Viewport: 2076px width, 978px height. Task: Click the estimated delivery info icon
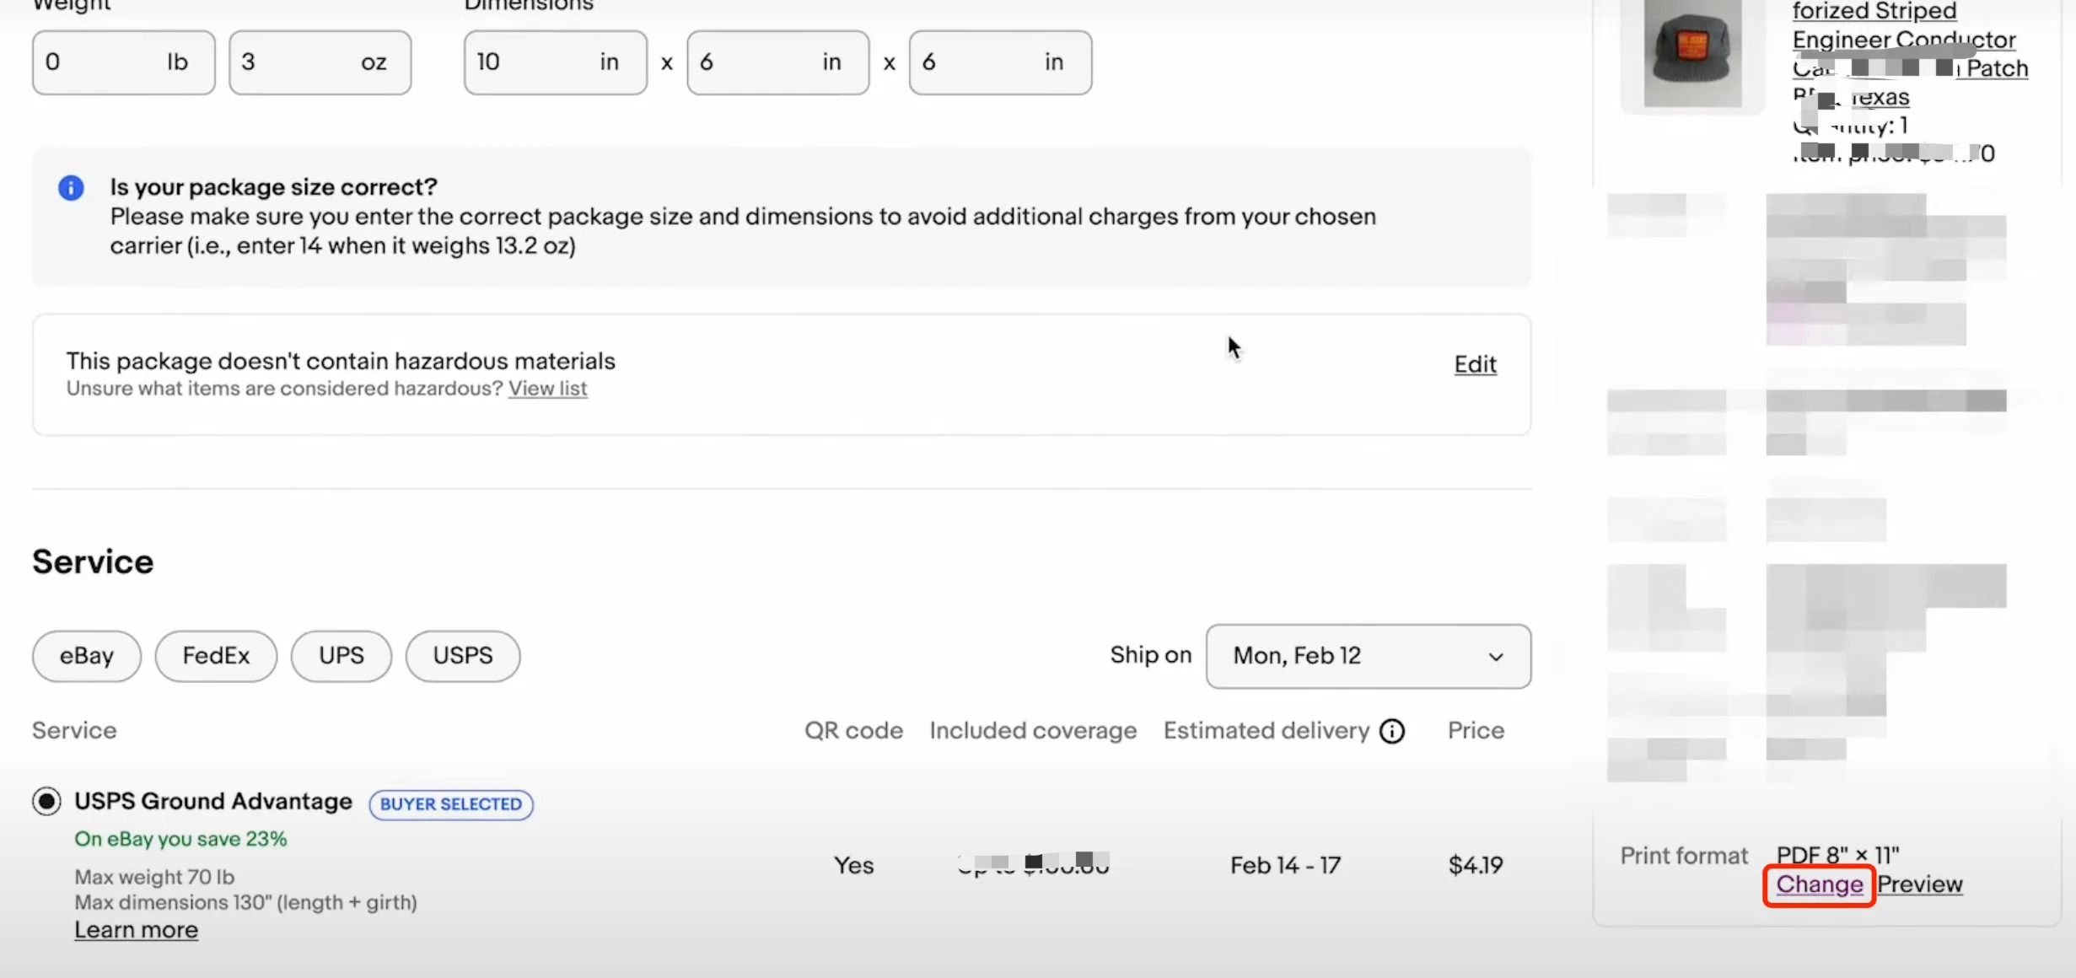pyautogui.click(x=1392, y=731)
